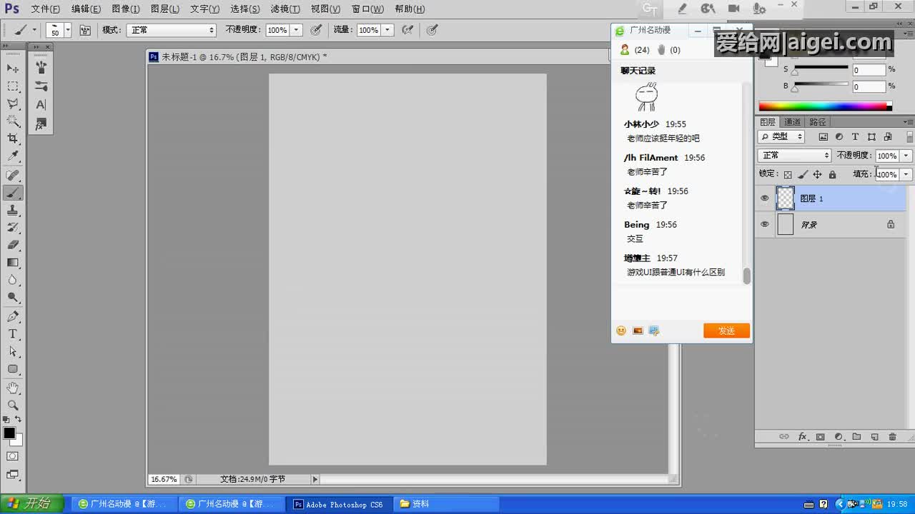Viewport: 915px width, 514px height.
Task: Hide the 图层 1 layer visibility eye
Action: click(x=765, y=198)
